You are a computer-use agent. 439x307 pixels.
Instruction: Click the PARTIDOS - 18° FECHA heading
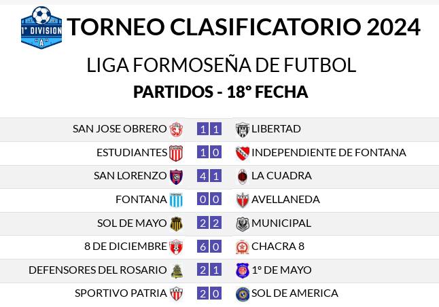click(x=221, y=92)
